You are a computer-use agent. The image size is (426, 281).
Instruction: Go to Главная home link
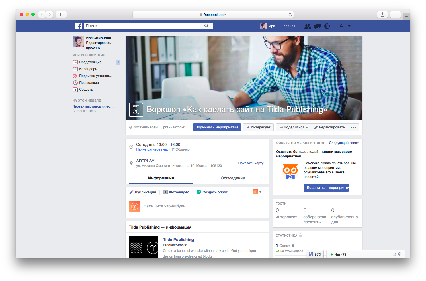[288, 26]
